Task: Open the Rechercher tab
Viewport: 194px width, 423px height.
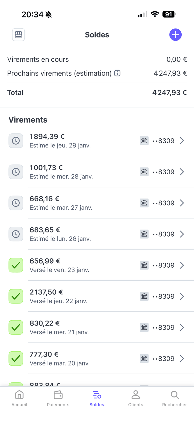Action: [174, 398]
